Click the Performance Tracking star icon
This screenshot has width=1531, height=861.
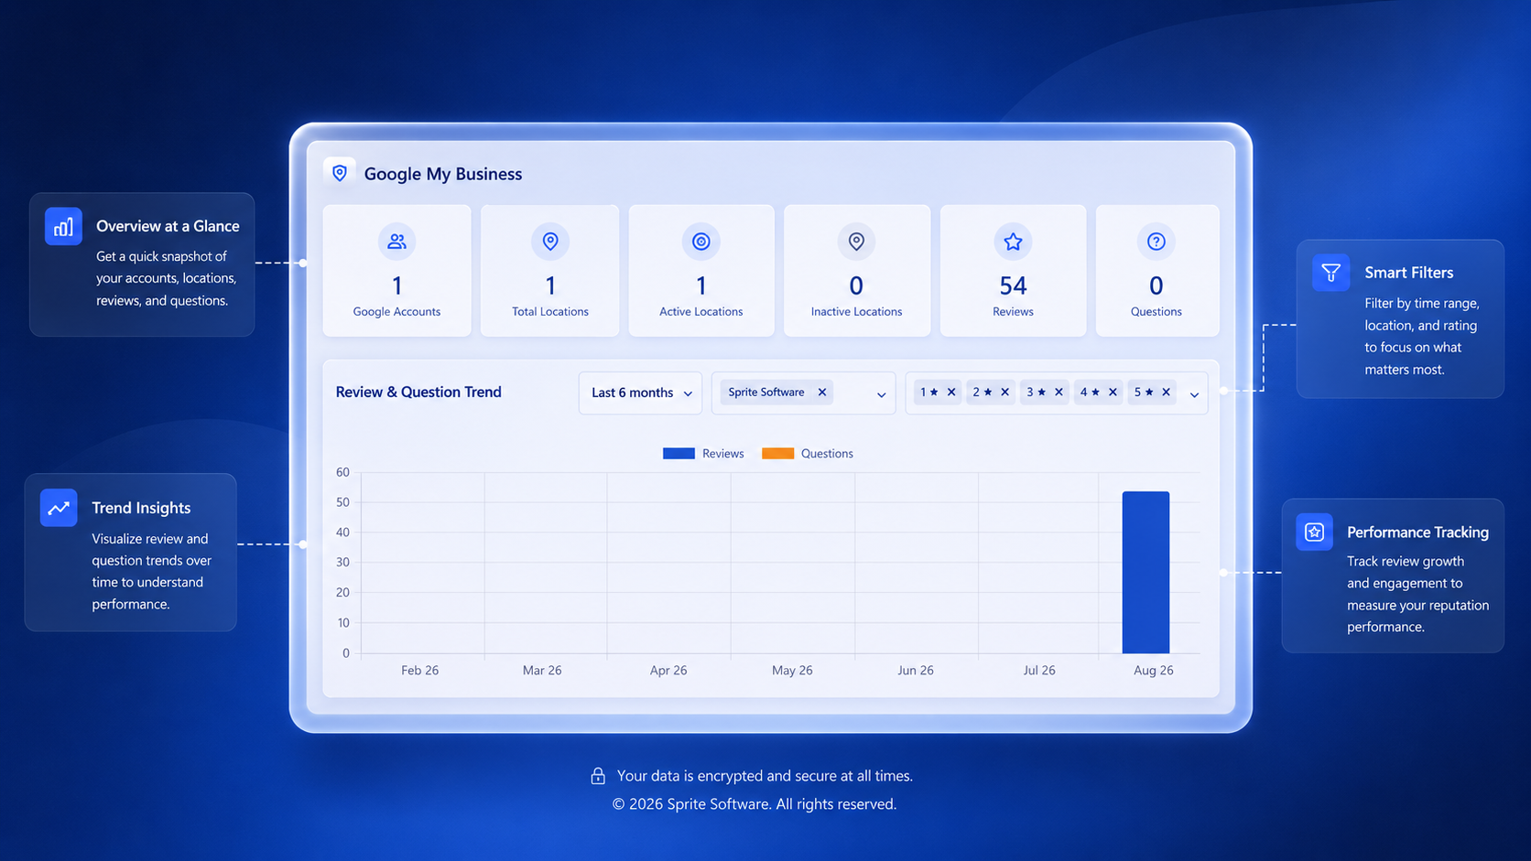[1314, 532]
